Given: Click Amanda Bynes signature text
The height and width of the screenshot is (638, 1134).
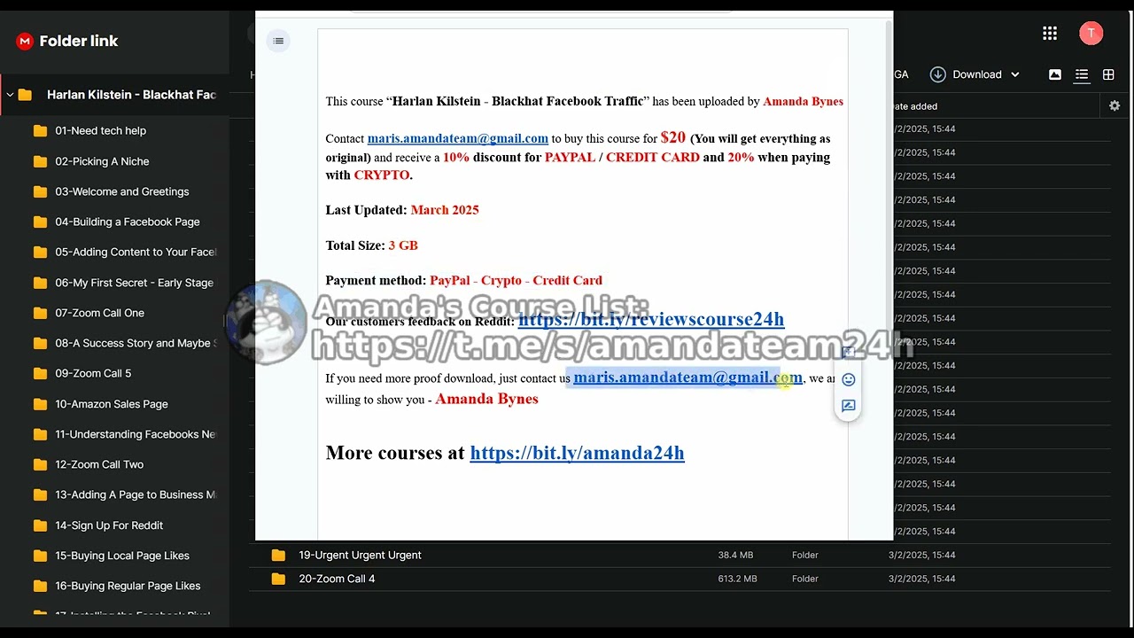Looking at the screenshot, I should tap(486, 399).
